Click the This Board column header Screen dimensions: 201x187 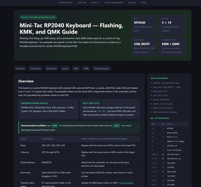click(x=47, y=139)
